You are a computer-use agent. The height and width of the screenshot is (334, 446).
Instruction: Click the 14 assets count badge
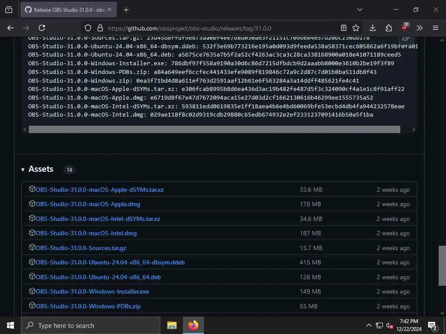[69, 170]
